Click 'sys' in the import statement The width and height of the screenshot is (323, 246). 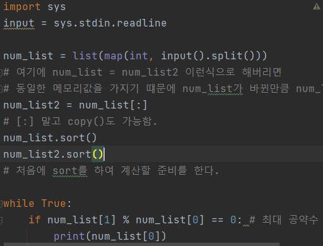tap(56, 7)
